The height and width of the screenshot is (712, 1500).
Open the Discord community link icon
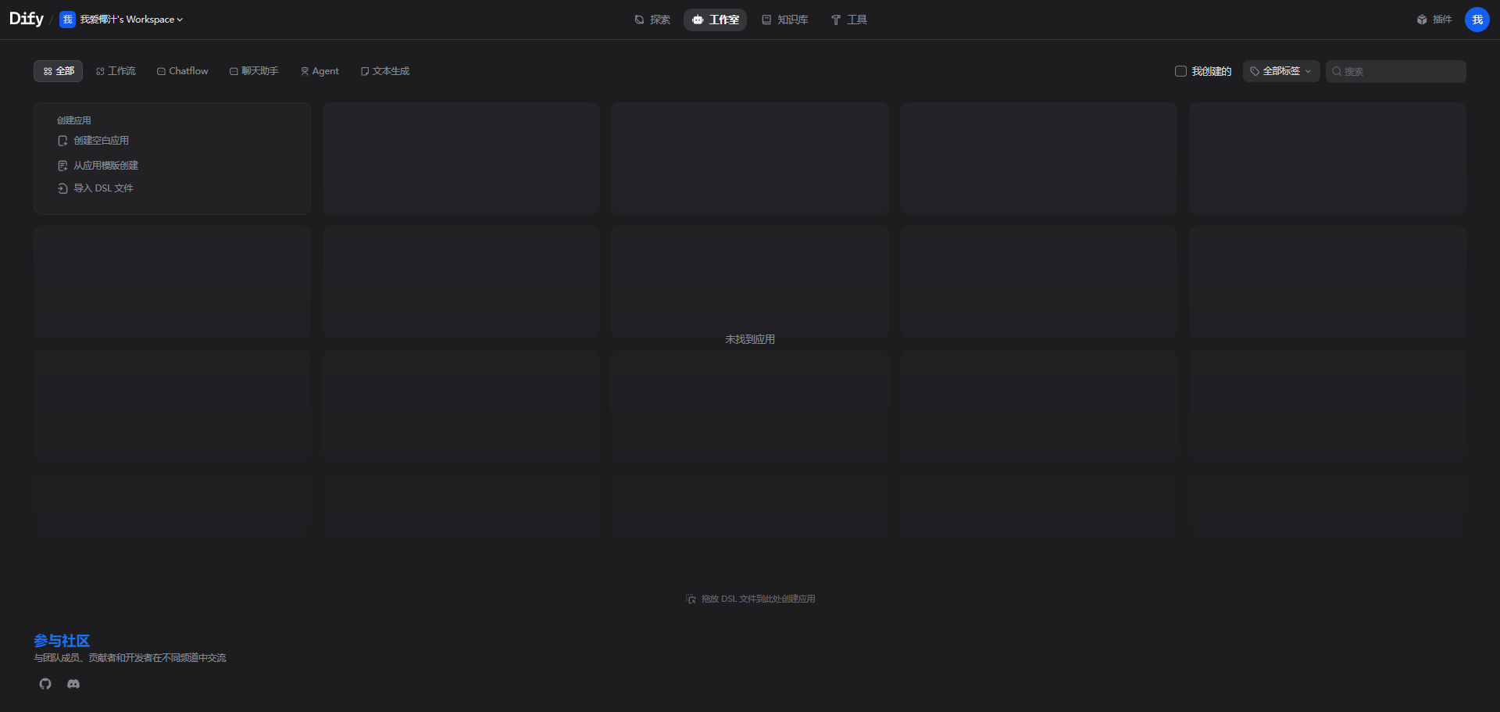coord(73,684)
